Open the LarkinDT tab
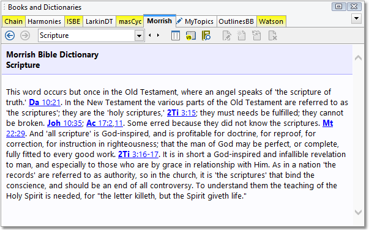 tap(99, 21)
